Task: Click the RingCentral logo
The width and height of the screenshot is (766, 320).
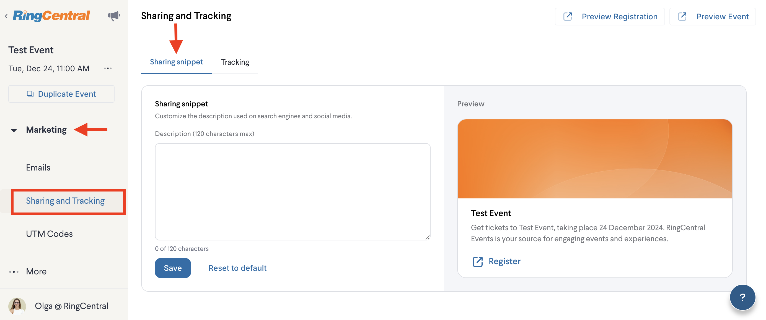Action: click(51, 16)
